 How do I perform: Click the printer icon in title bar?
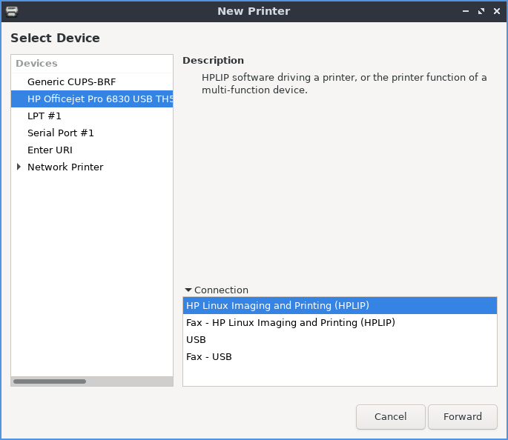point(11,11)
